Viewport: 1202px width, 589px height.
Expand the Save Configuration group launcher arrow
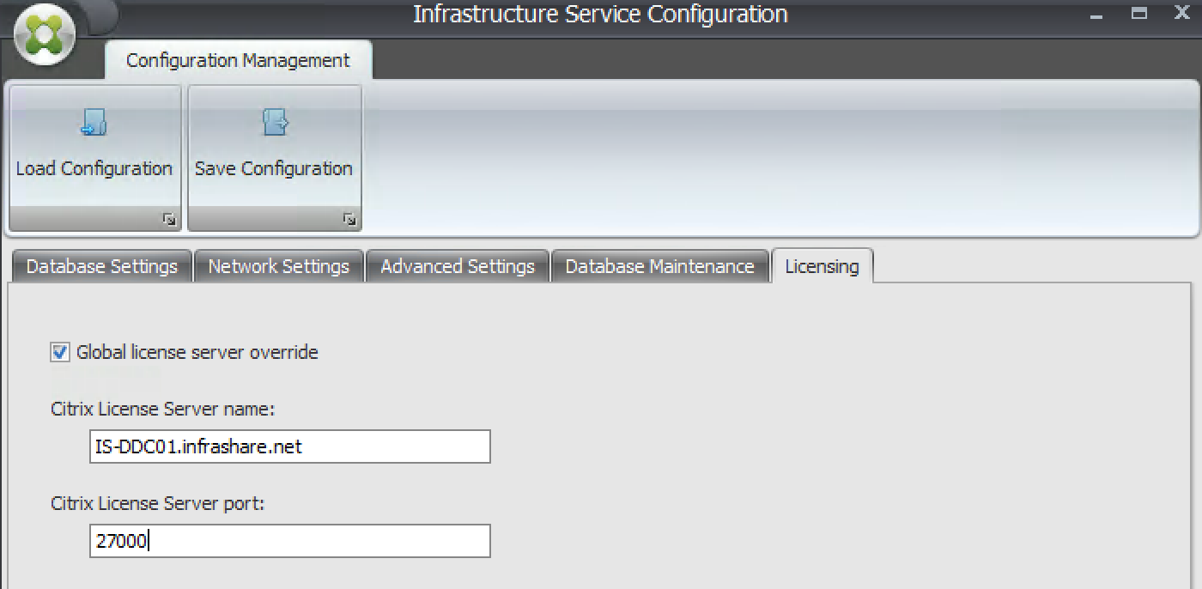coord(349,220)
